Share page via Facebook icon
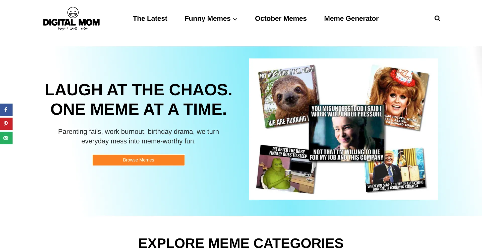This screenshot has height=249, width=482. [6, 110]
